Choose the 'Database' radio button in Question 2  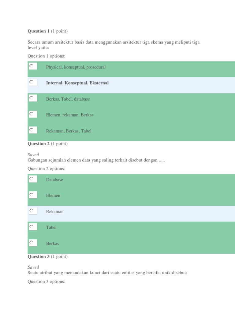coord(32,179)
